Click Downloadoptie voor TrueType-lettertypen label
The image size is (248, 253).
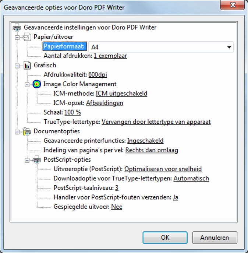113,179
